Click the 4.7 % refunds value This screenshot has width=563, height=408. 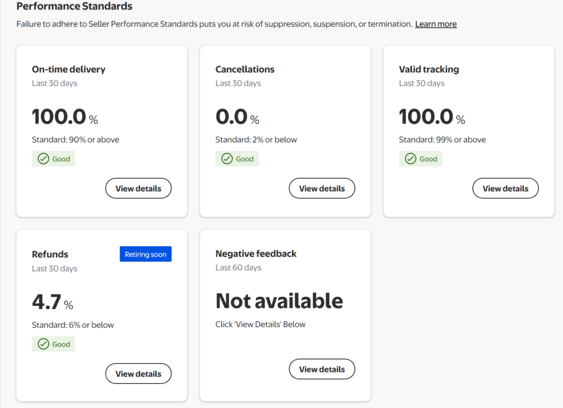coord(52,302)
